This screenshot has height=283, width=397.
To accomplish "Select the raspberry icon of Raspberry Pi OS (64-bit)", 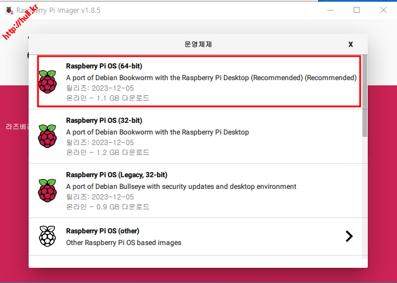I will tap(47, 81).
